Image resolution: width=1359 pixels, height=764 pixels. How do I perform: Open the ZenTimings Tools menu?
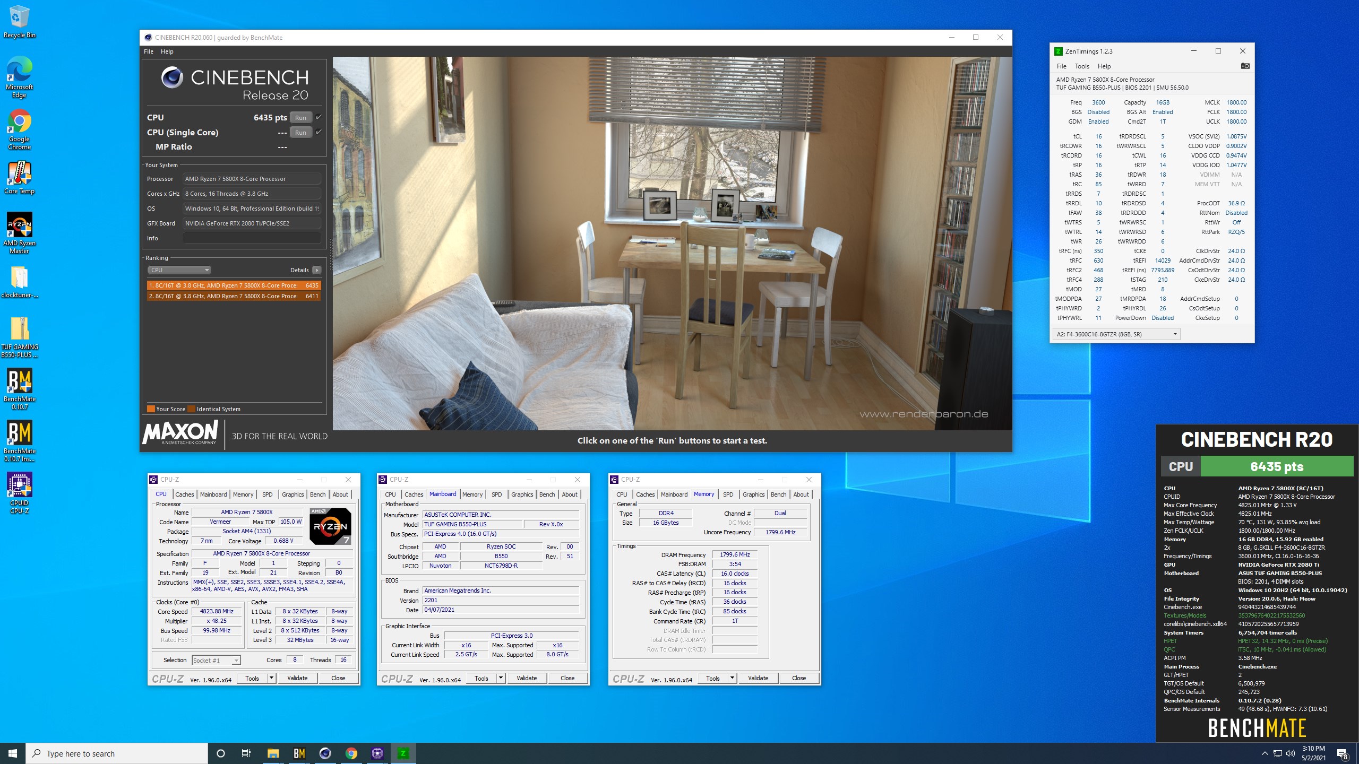[x=1082, y=66]
